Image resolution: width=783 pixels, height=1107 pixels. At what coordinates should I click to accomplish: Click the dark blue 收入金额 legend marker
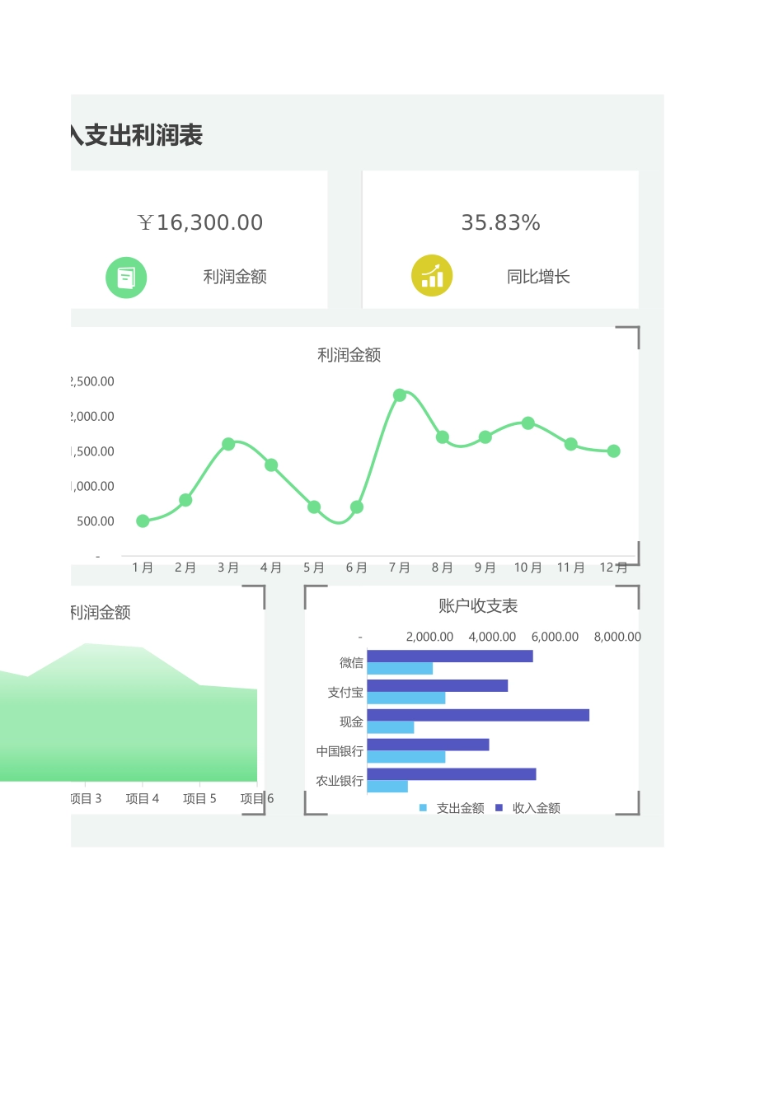click(x=499, y=808)
